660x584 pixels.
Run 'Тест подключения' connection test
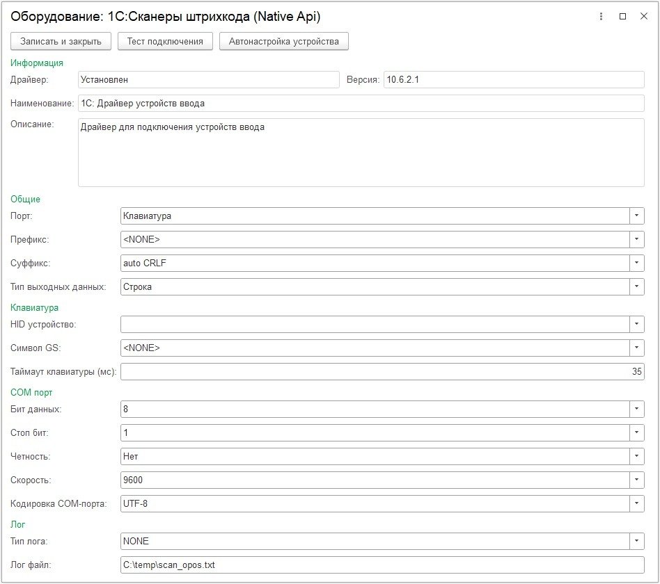[x=165, y=41]
